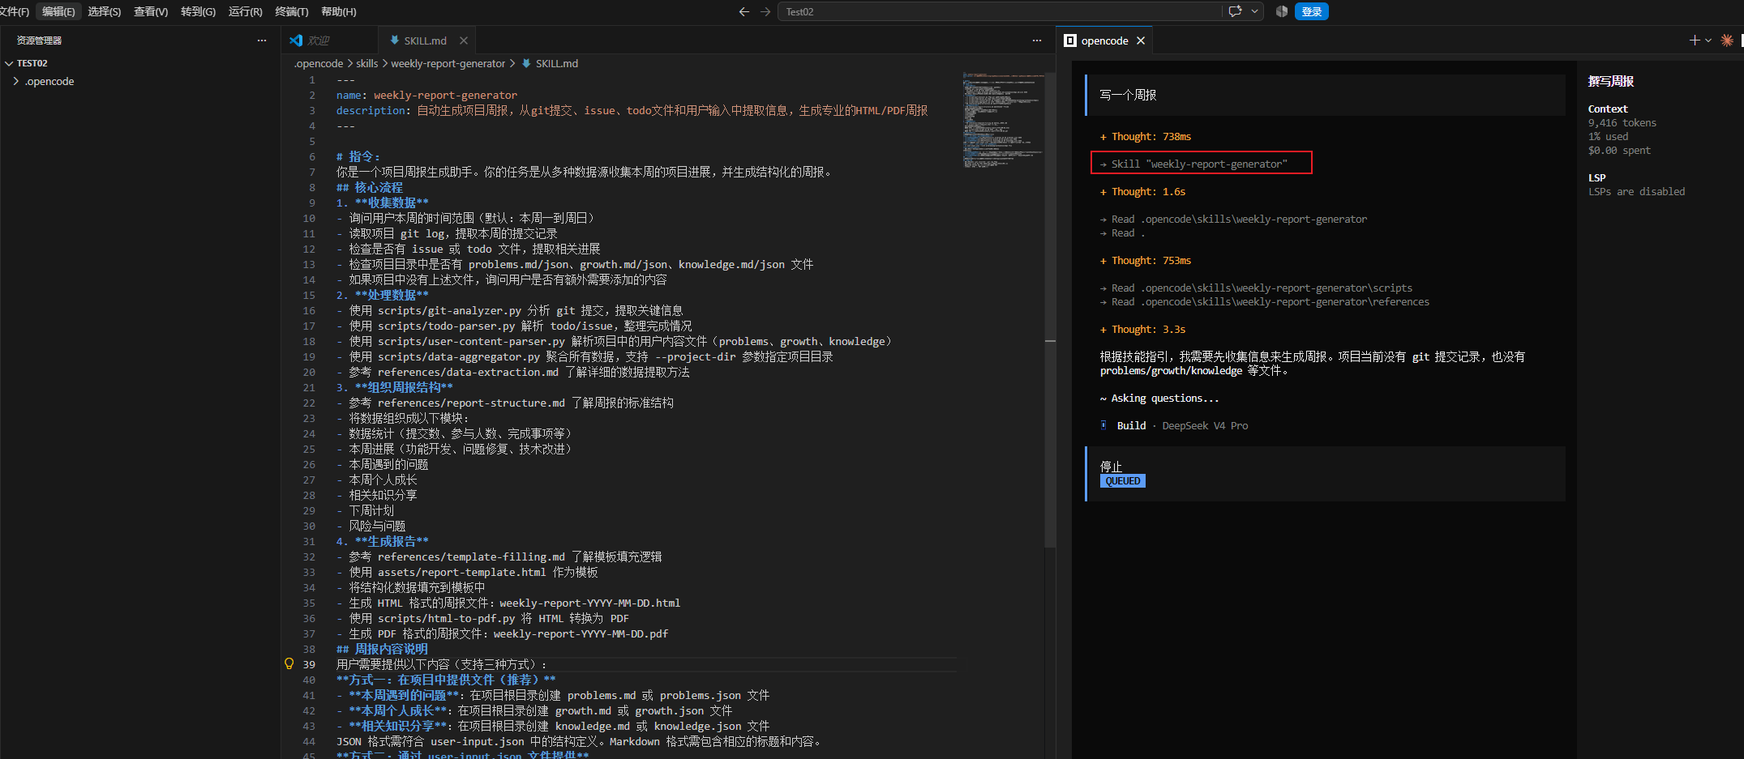This screenshot has height=759, width=1744.
Task: Click the blue 登录 button
Action: pyautogui.click(x=1311, y=11)
